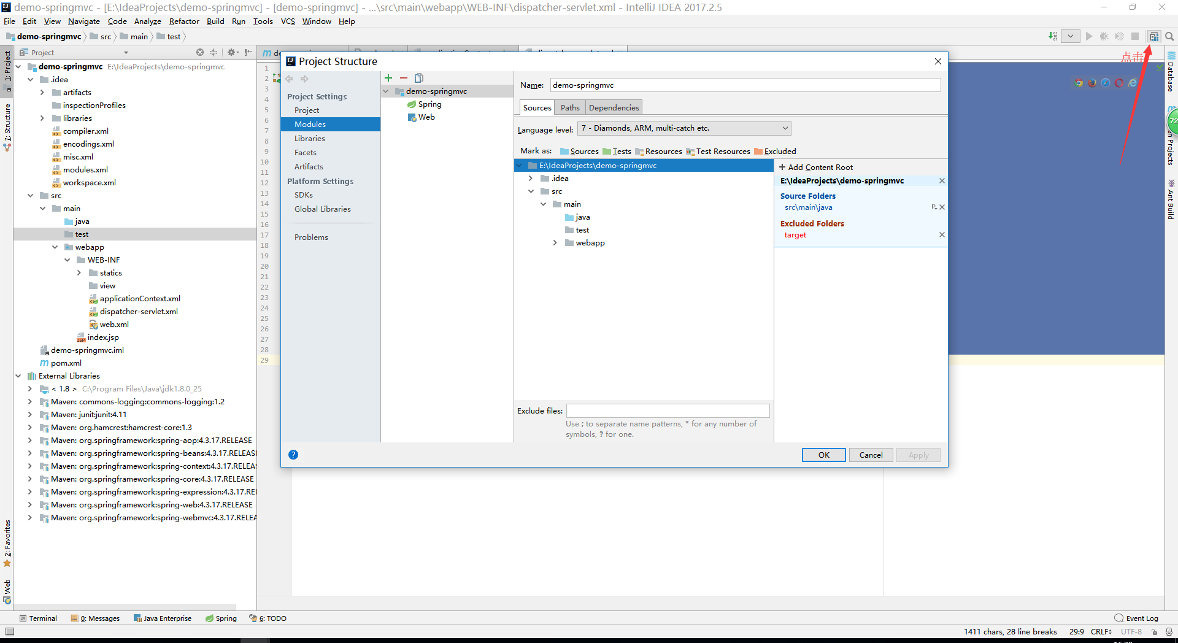Edit properties of src\main\java source folder
1178x643 pixels.
934,207
